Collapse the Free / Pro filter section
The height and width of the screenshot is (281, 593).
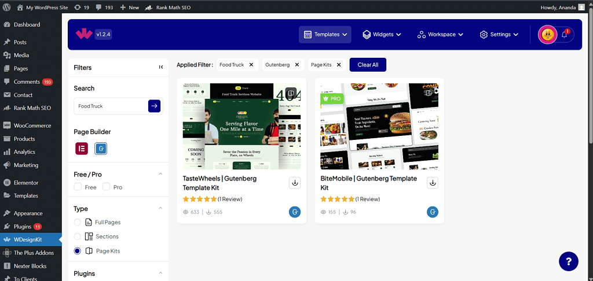point(160,174)
